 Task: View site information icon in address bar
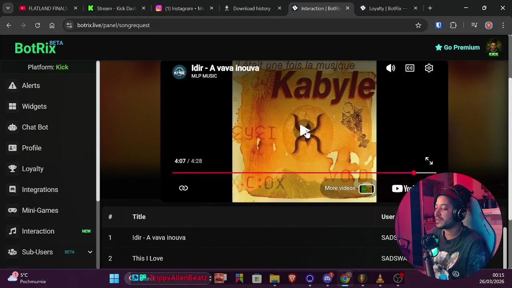69,25
